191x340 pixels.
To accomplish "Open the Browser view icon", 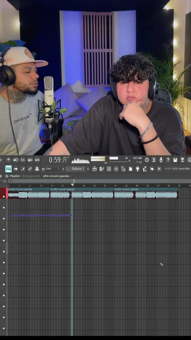I will pyautogui.click(x=123, y=169).
